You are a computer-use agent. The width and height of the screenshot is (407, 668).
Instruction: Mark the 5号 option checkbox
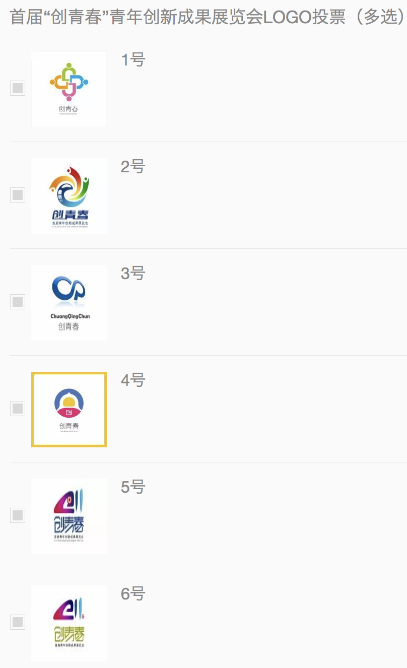click(18, 515)
